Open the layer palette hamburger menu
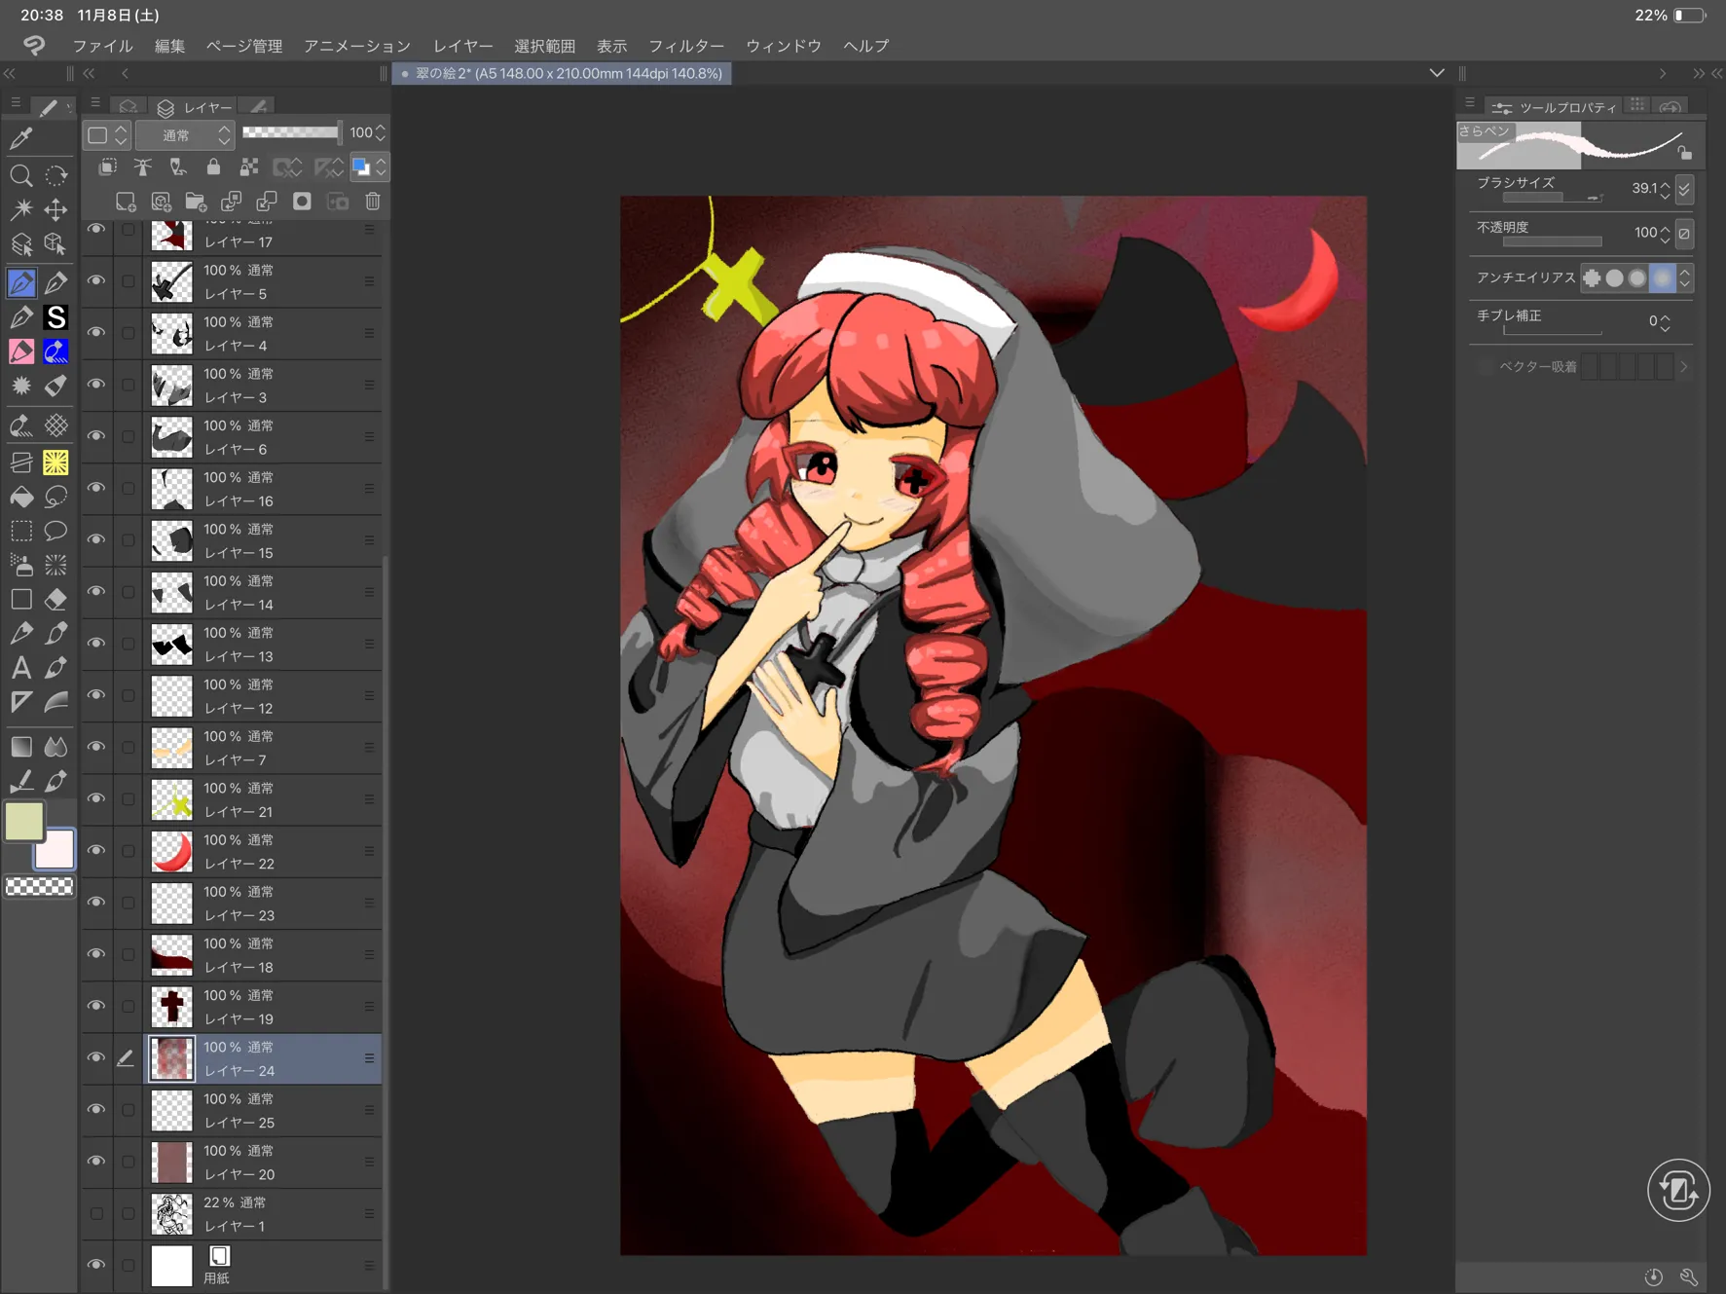The image size is (1726, 1294). 95,102
